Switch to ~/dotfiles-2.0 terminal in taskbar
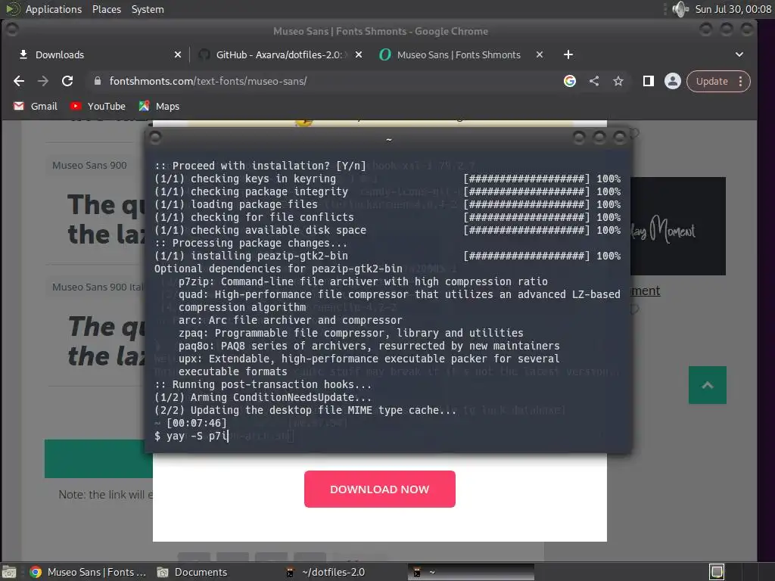 pos(326,572)
